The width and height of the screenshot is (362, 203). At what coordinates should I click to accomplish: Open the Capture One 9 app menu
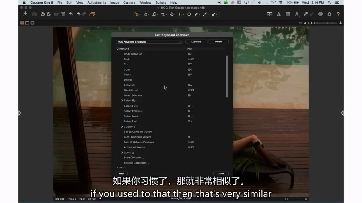(41, 2)
